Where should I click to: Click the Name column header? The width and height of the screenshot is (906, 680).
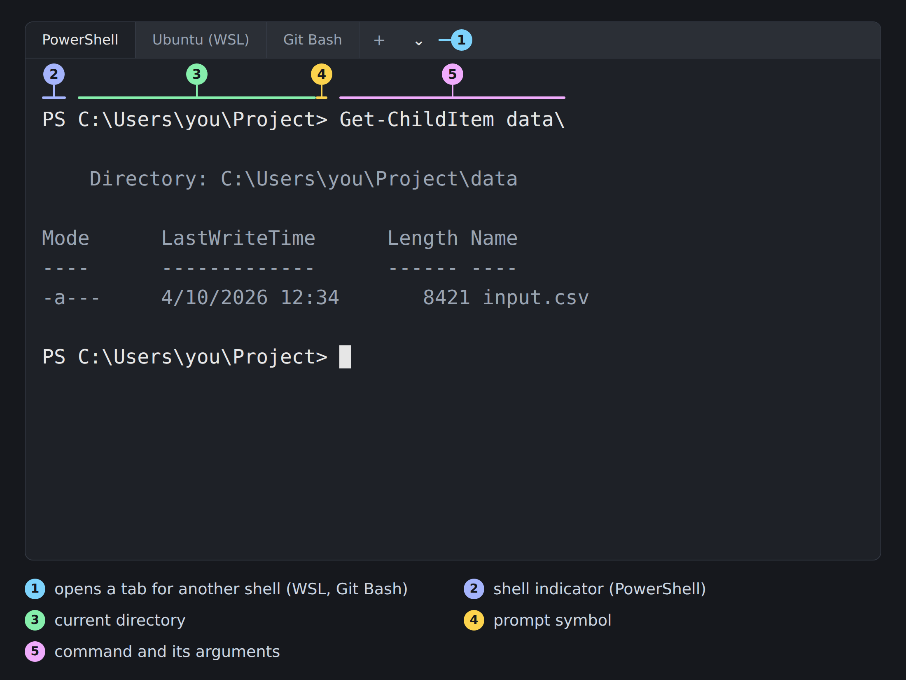pos(494,238)
